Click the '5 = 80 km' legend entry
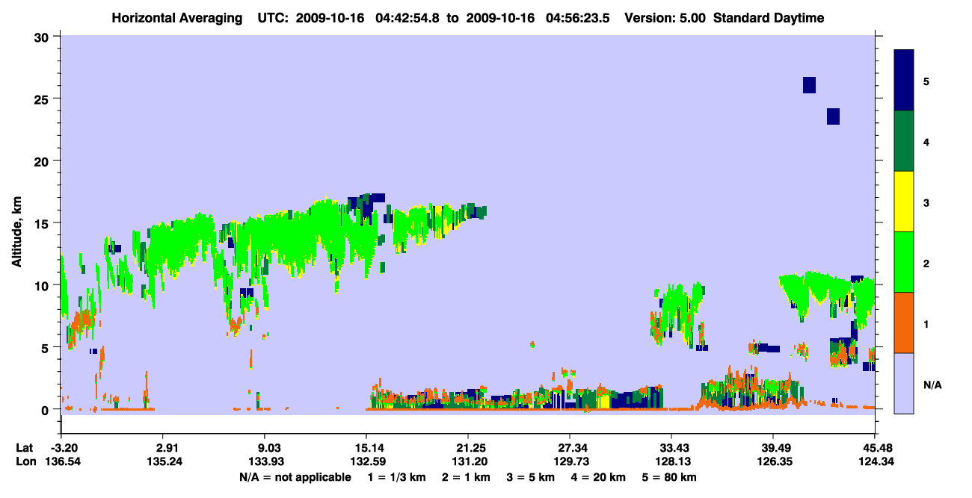972x498 pixels. point(671,476)
